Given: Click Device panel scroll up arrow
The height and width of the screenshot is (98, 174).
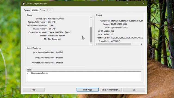Looking at the screenshot, I should (x=91, y=18).
